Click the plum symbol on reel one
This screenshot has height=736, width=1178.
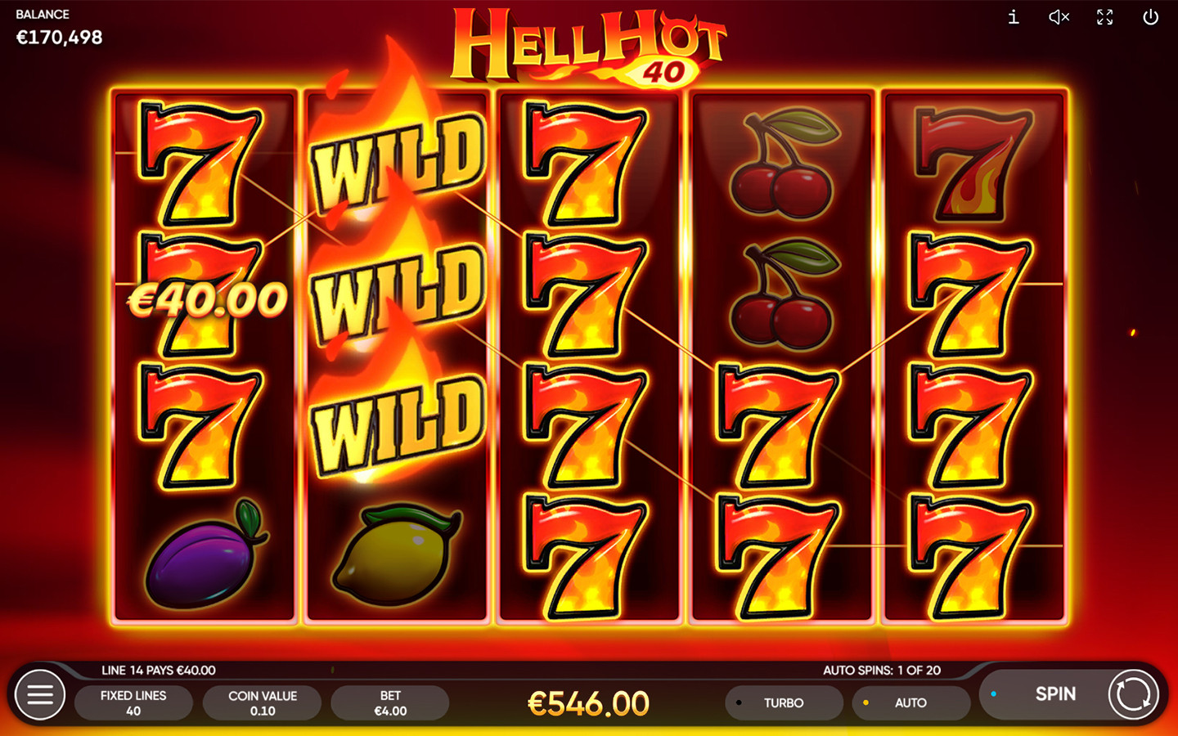coord(205,554)
